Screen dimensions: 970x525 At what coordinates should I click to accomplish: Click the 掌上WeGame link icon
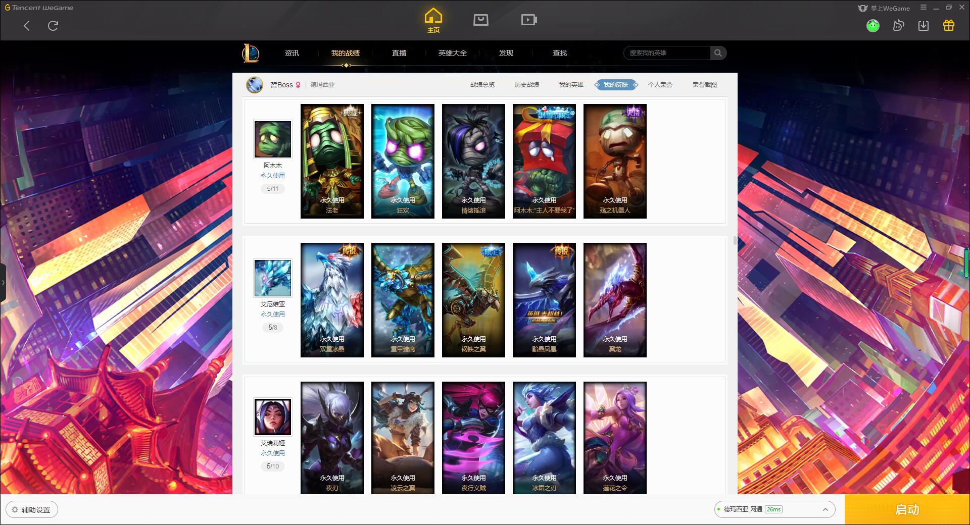click(884, 8)
